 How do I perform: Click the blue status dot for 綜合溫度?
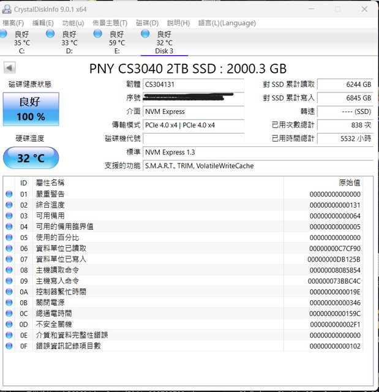(x=9, y=205)
